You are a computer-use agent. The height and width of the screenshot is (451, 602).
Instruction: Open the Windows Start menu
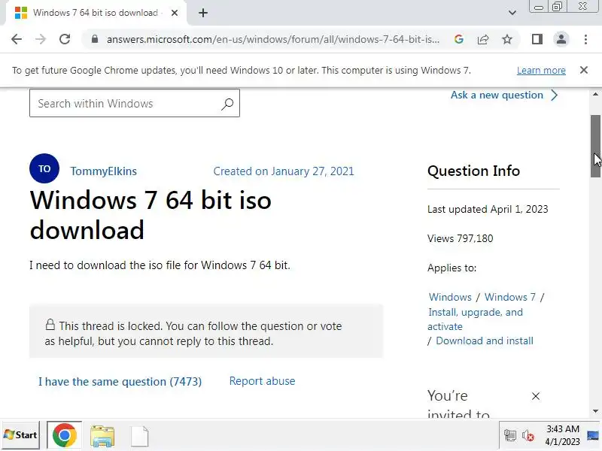21,435
